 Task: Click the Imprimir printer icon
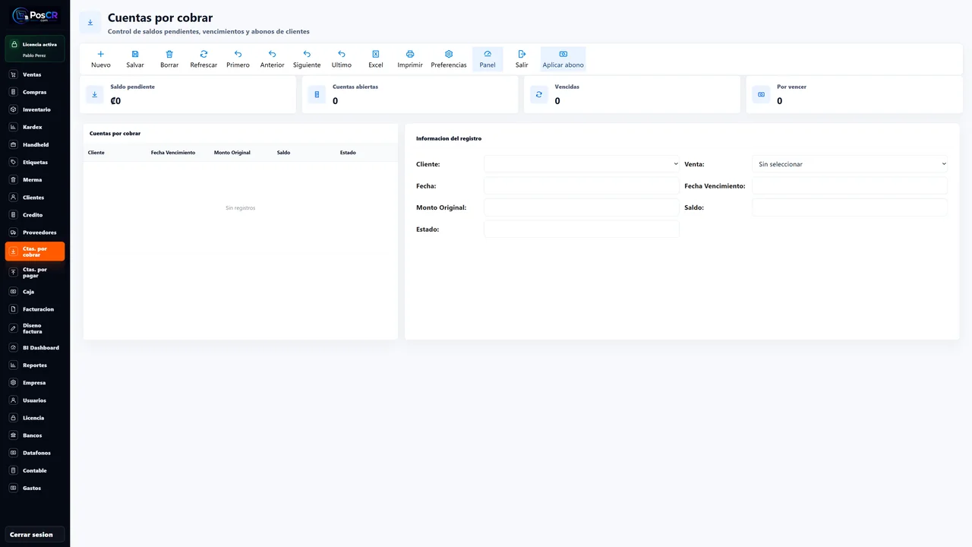tap(410, 54)
